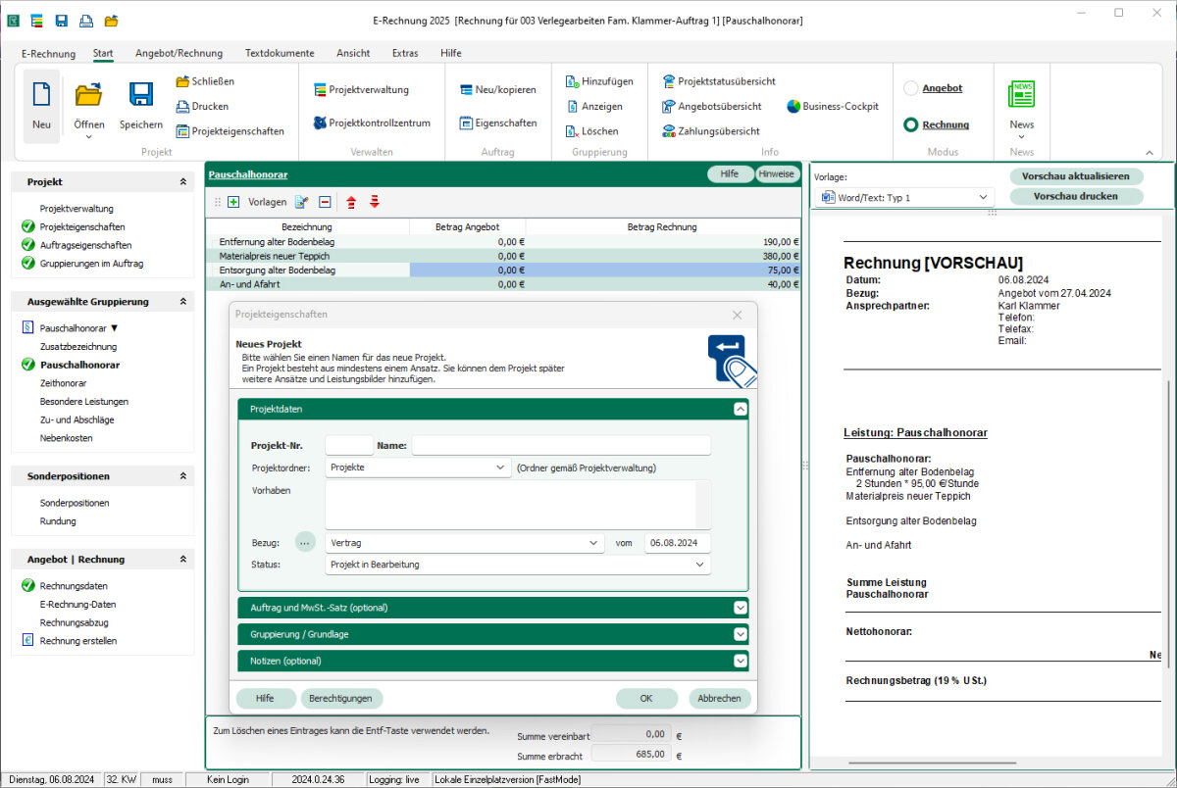Click the News icon in ribbon
The image size is (1177, 788).
[1021, 95]
